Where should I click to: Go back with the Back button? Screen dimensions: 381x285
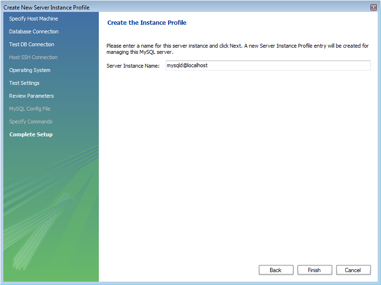[x=276, y=270]
